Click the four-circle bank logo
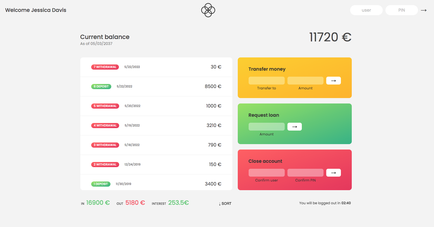The image size is (434, 227). click(208, 10)
